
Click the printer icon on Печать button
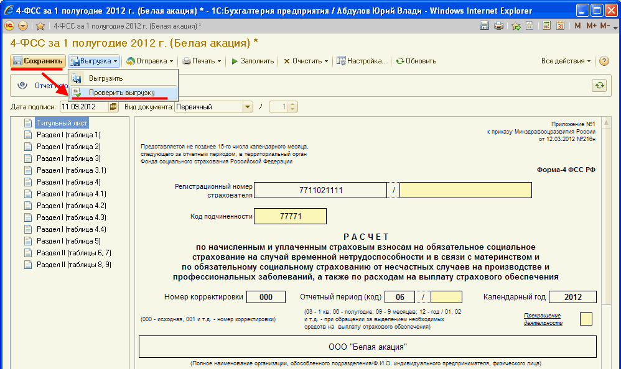click(187, 61)
